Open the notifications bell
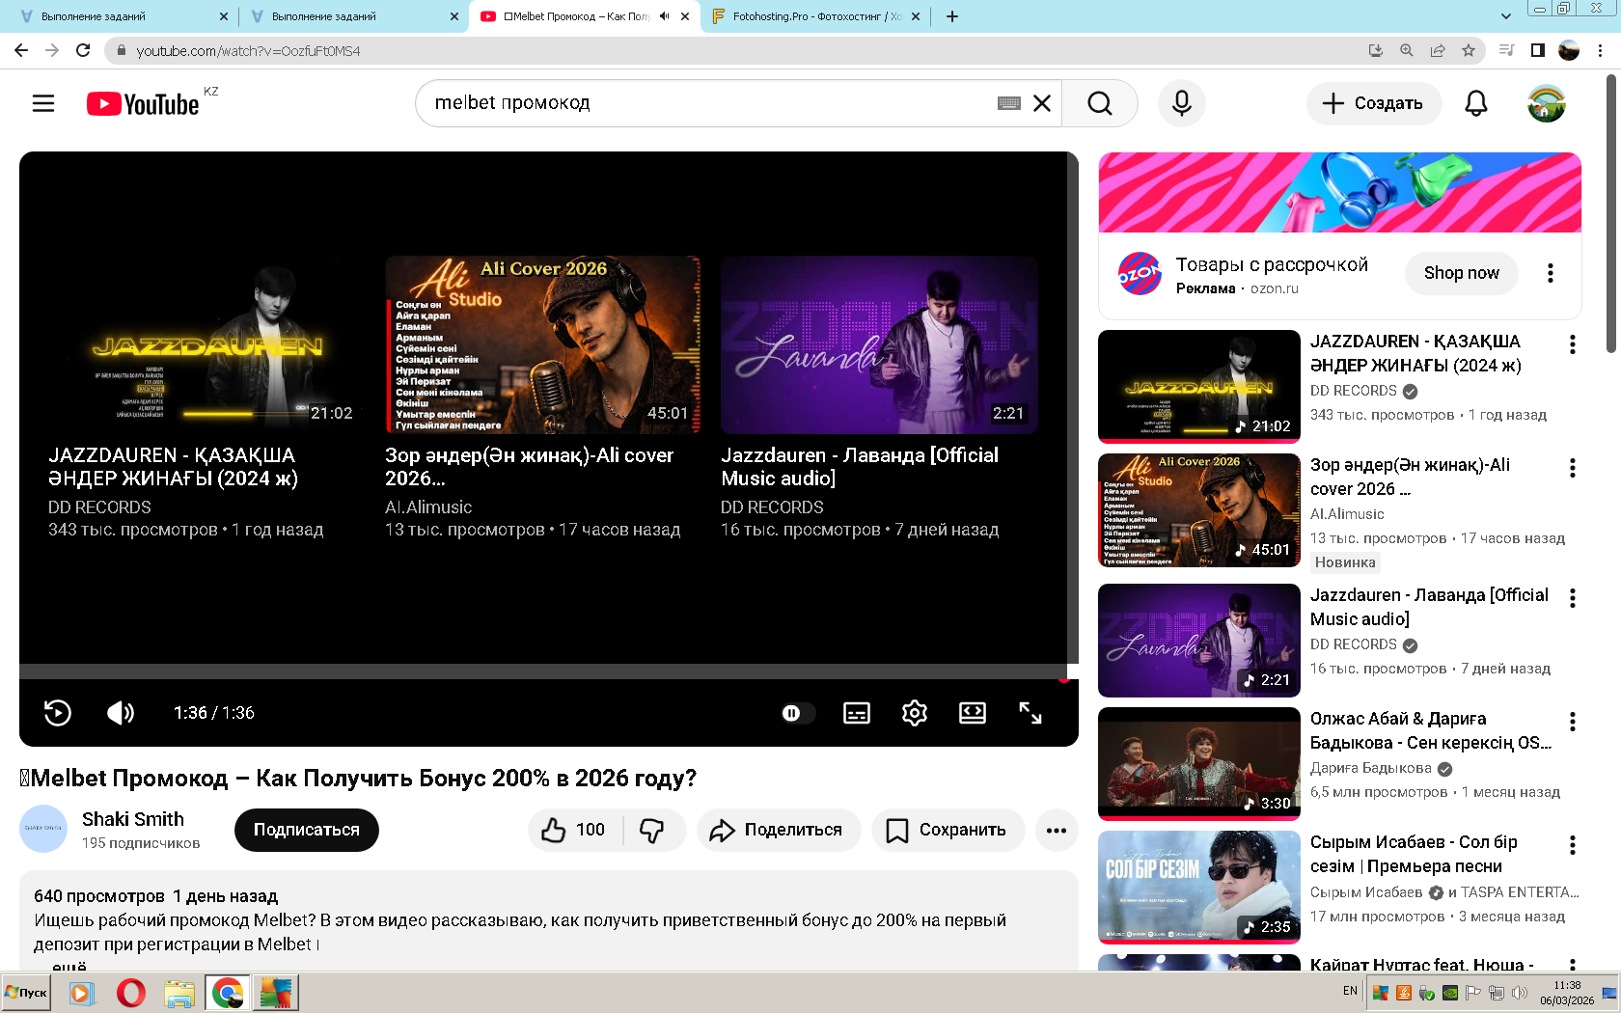1621x1013 pixels. 1475,103
